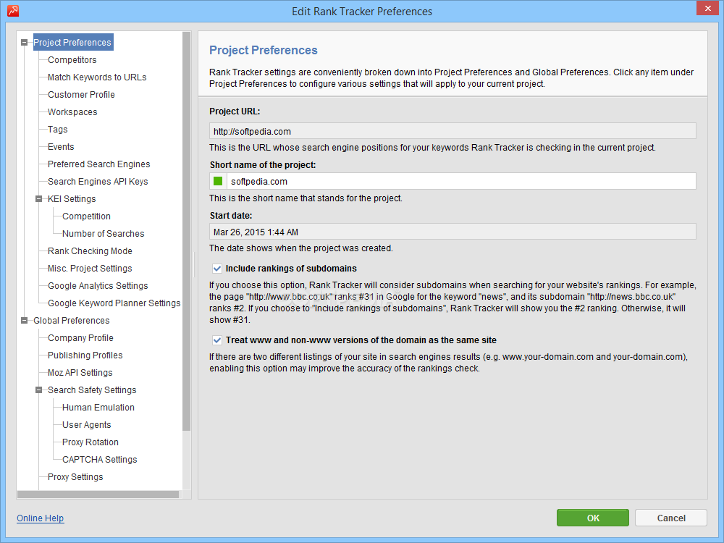724x543 pixels.
Task: Open the Workspaces settings
Action: click(72, 112)
